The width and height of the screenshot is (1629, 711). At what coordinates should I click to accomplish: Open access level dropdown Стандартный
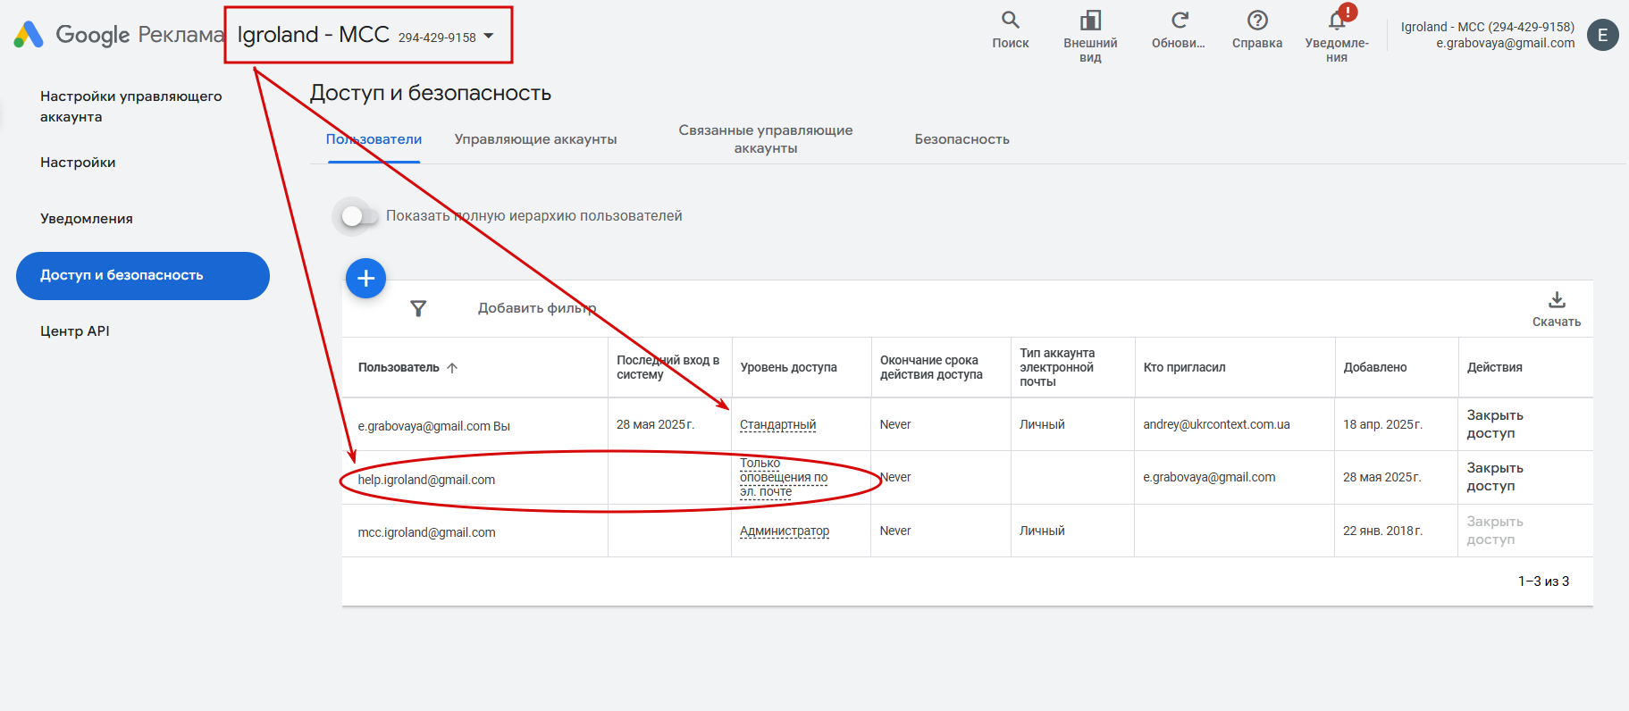coord(777,424)
